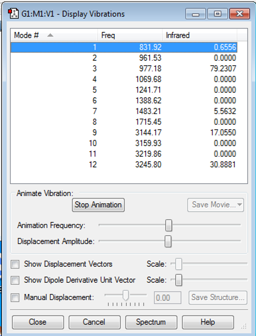Viewport: 256px width, 336px height.
Task: Sort the list by the Mode # column header
Action: [55, 35]
